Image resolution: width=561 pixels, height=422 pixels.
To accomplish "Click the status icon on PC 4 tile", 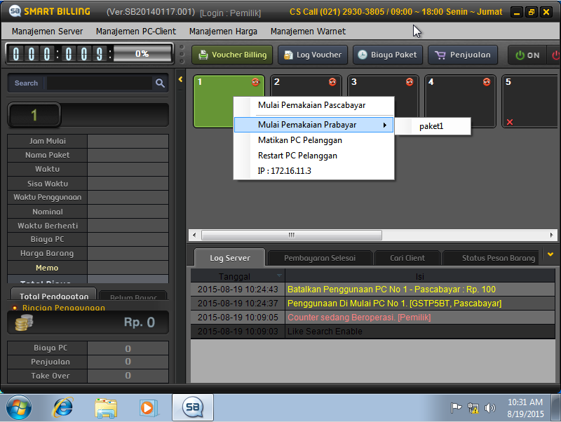I will 487,82.
